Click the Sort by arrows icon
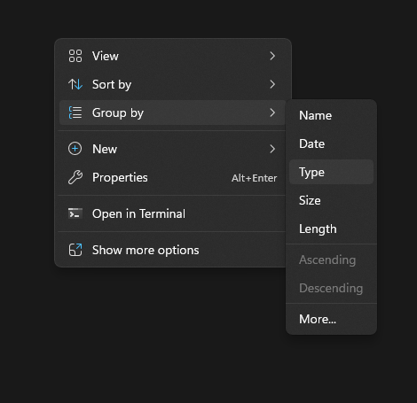The width and height of the screenshot is (417, 403). (x=75, y=84)
